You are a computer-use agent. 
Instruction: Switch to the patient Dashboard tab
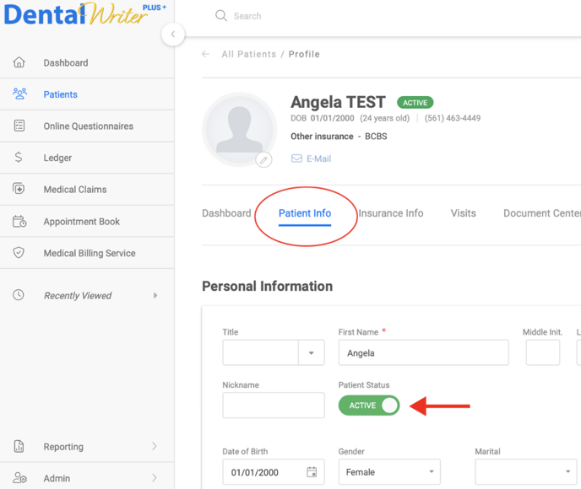tap(226, 213)
